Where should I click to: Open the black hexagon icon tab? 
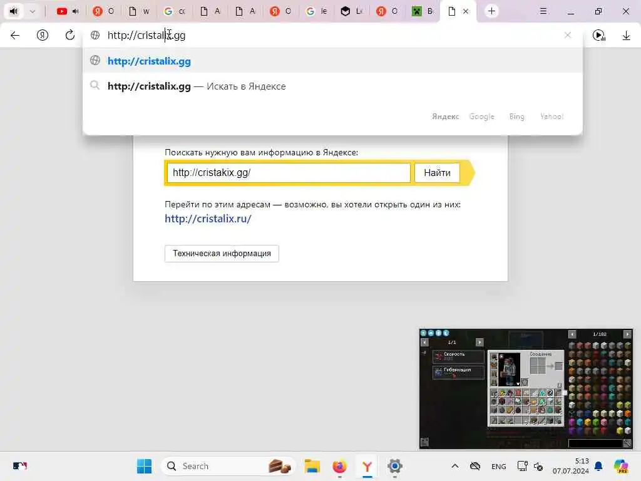coord(346,11)
